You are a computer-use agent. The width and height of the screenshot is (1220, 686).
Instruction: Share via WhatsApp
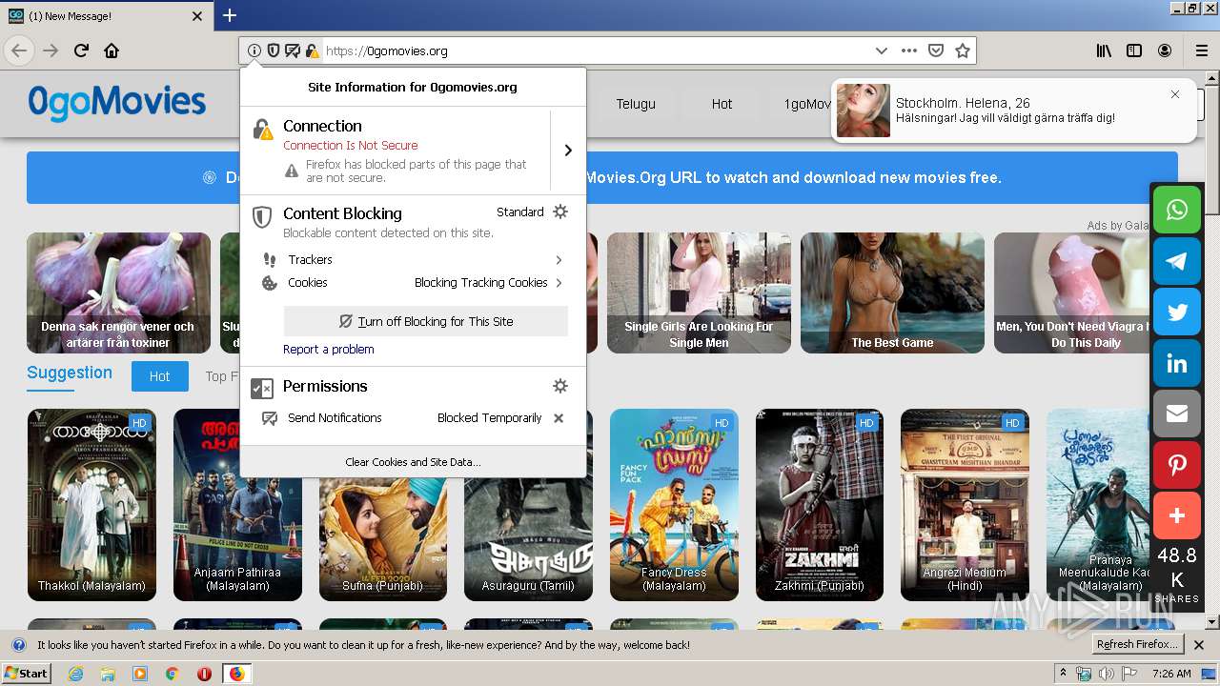coord(1177,210)
